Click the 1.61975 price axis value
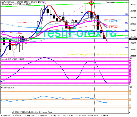The height and width of the screenshot is (117, 137). [133, 11]
